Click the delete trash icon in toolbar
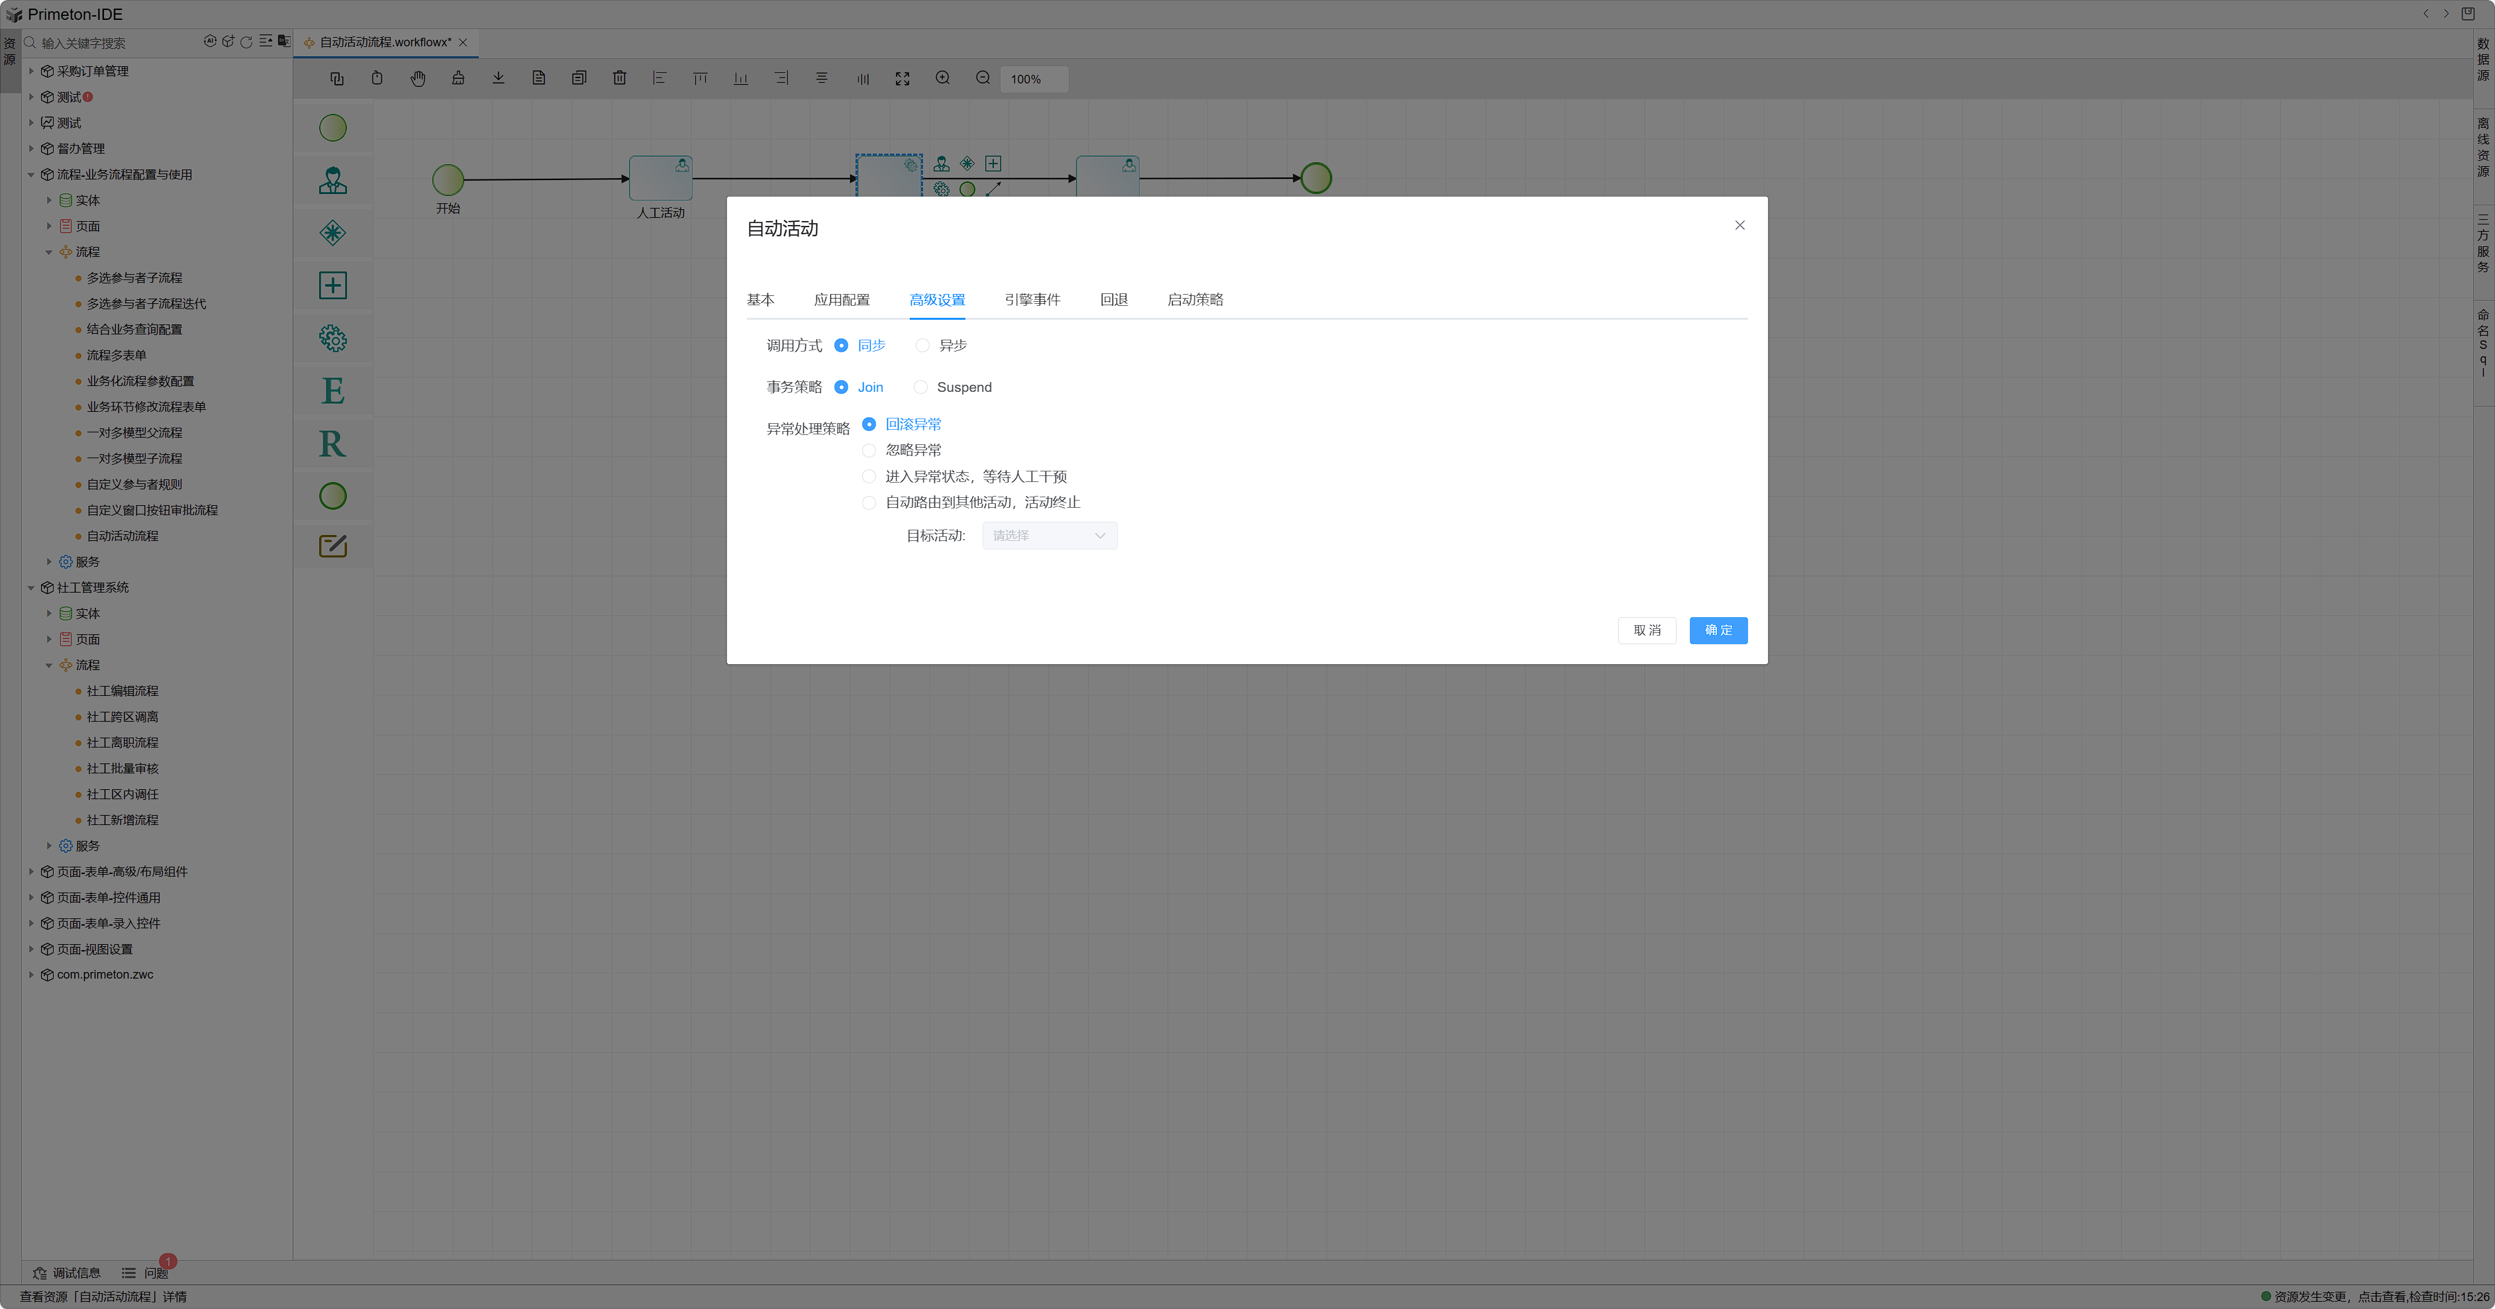The width and height of the screenshot is (2495, 1309). [619, 78]
